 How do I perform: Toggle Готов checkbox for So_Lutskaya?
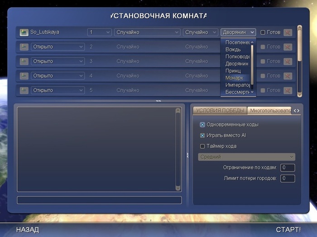point(263,33)
